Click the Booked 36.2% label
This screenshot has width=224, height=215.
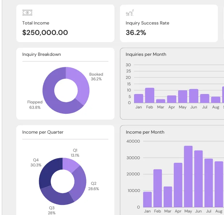[96, 77]
